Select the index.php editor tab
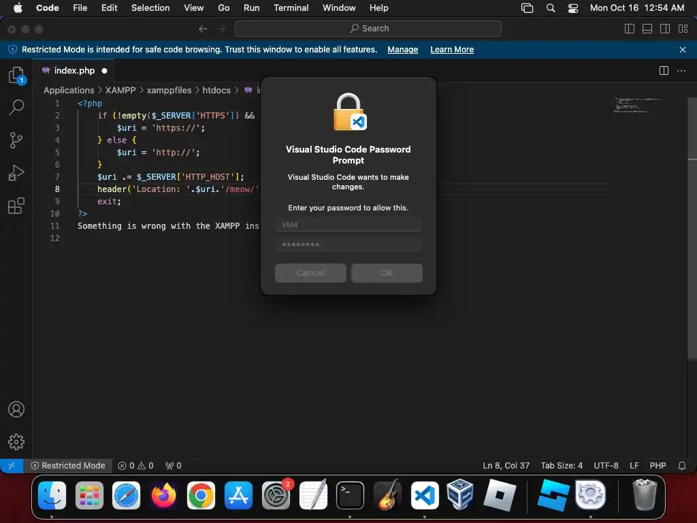 coord(75,71)
